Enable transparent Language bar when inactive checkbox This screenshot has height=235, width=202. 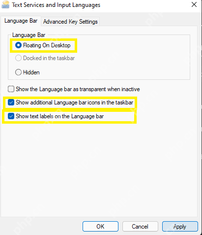coord(11,89)
